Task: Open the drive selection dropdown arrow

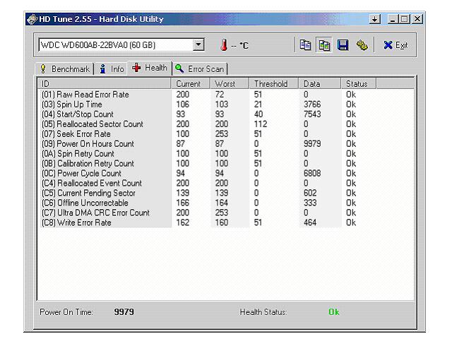Action: click(198, 44)
